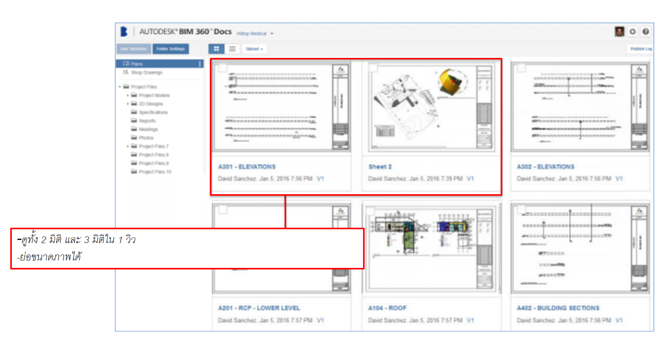Tick the A201 - RCP - LOWER LEVEL checkbox

223,209
